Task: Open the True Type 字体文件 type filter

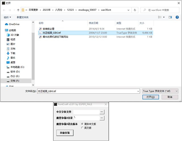Action: coord(160,91)
